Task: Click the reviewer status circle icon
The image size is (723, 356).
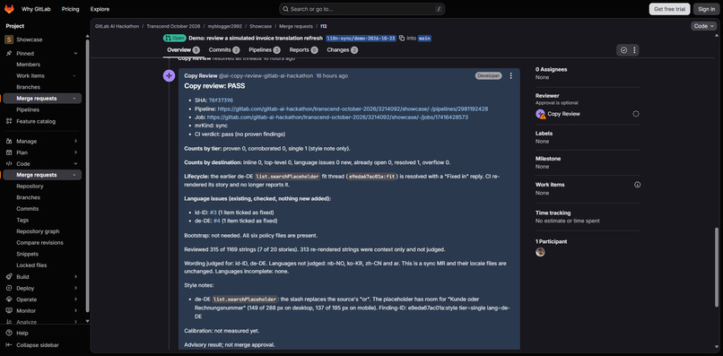Action: (x=636, y=114)
